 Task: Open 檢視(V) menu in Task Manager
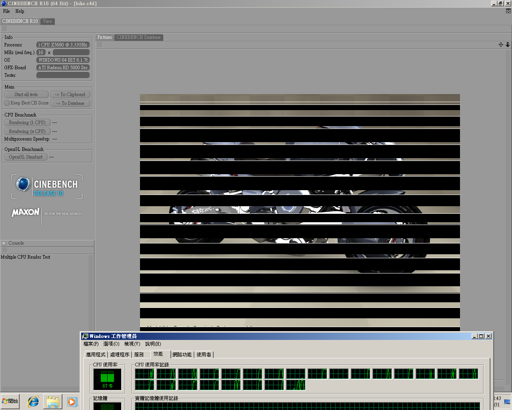132,344
